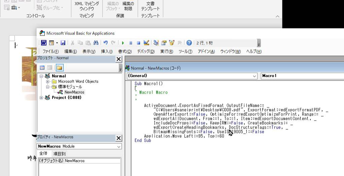The height and width of the screenshot is (176, 344).
Task: Click the Insert UserForm icon
Action: (x=51, y=43)
